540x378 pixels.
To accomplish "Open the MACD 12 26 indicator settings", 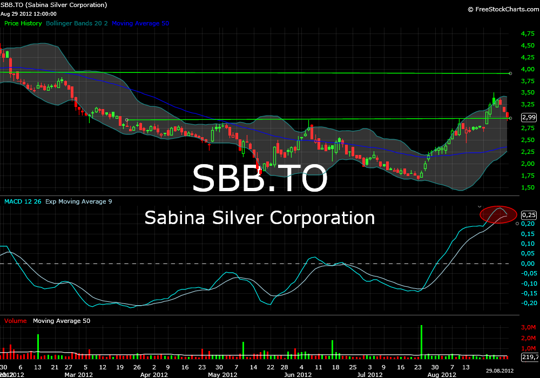I will point(23,201).
